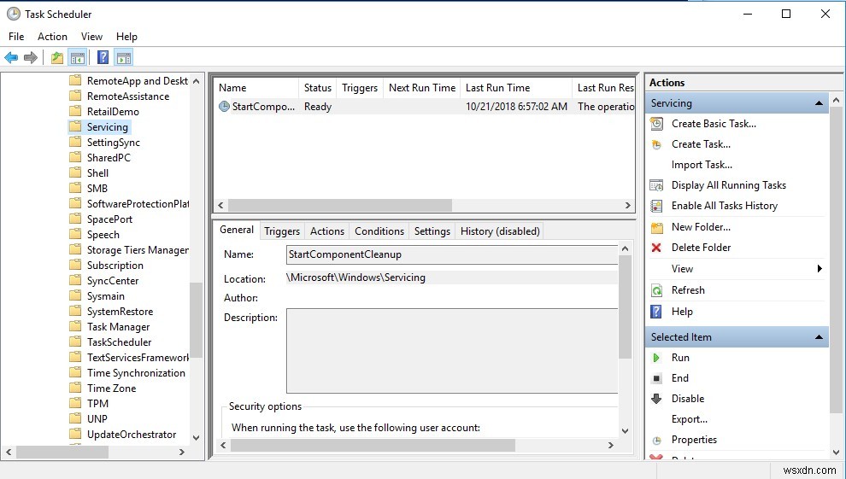
Task: Click the Up one level folder icon
Action: pyautogui.click(x=56, y=57)
